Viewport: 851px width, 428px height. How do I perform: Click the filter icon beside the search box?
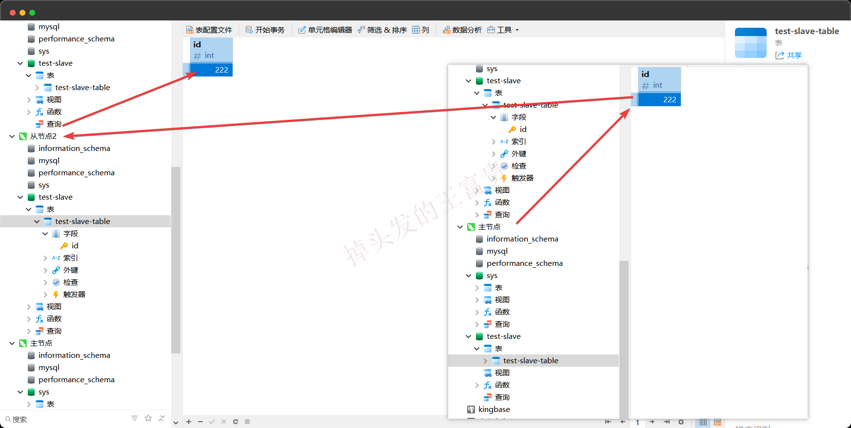135,418
